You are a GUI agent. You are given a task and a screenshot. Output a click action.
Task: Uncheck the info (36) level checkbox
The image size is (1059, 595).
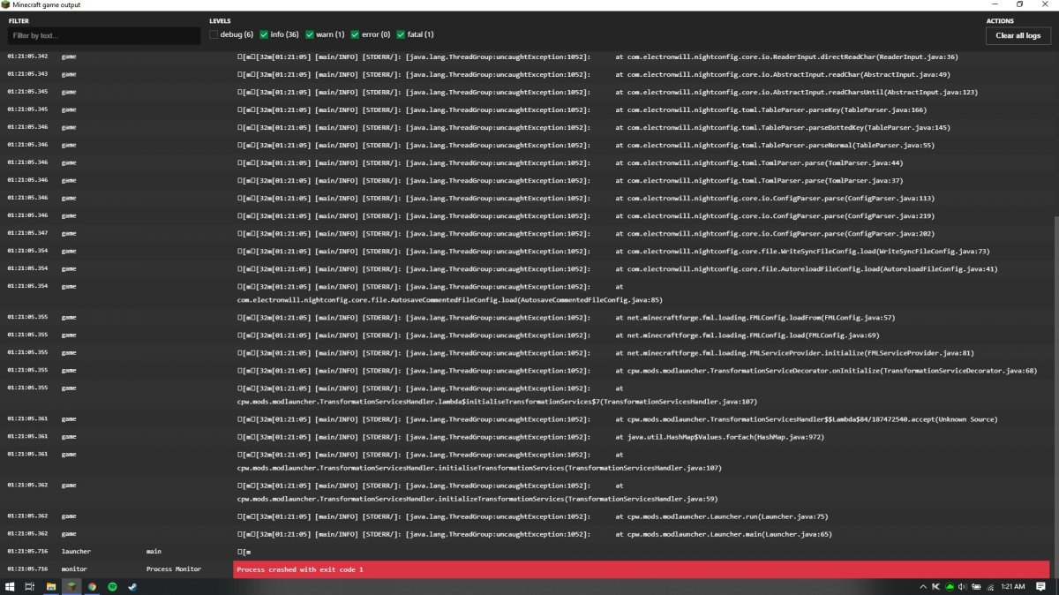coord(264,34)
